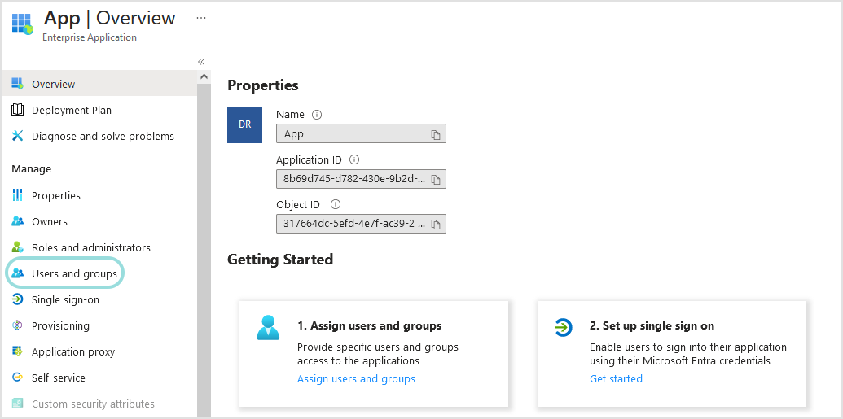The image size is (843, 419).
Task: Open Deployment Plan book icon
Action: click(17, 110)
